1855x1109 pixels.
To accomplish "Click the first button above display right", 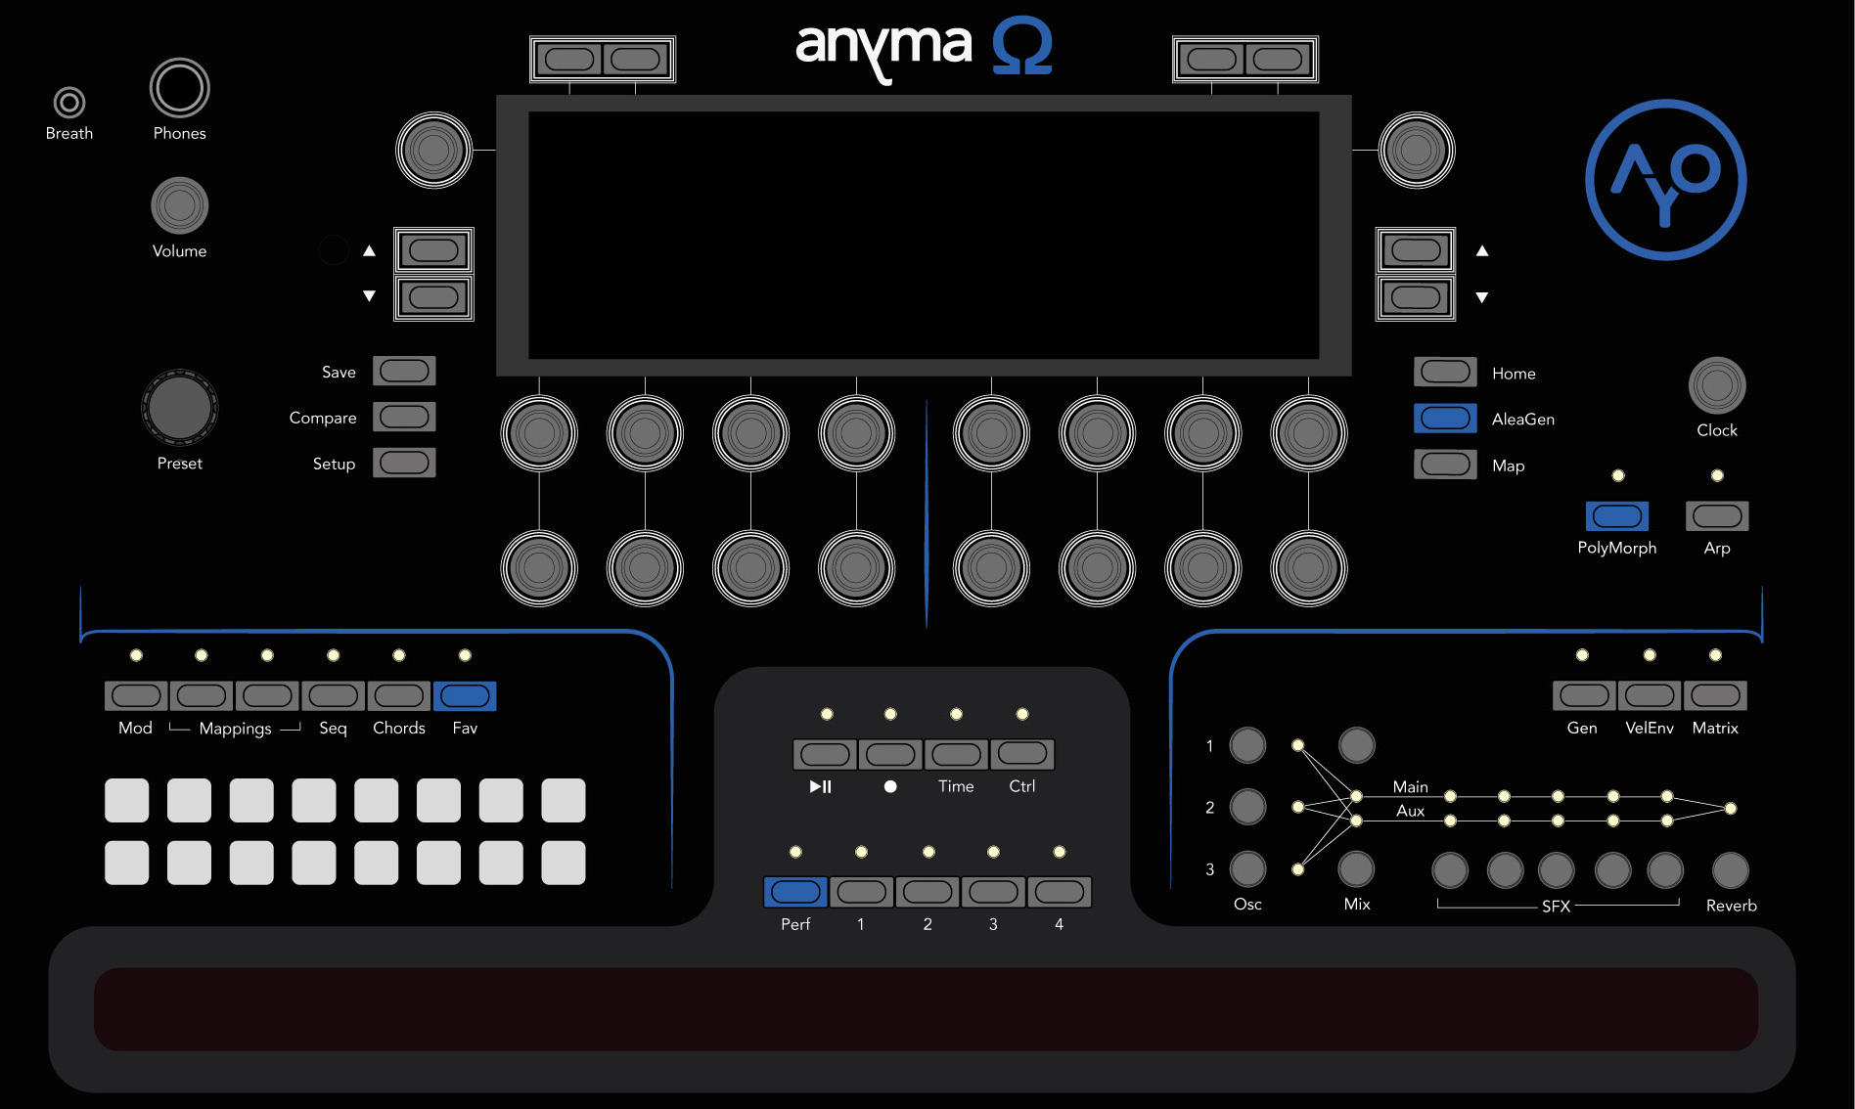I will click(1212, 60).
